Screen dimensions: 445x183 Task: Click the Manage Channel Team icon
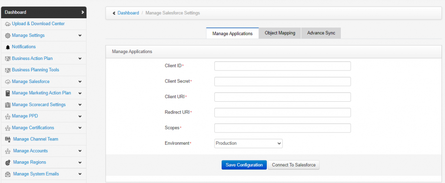coord(8,139)
